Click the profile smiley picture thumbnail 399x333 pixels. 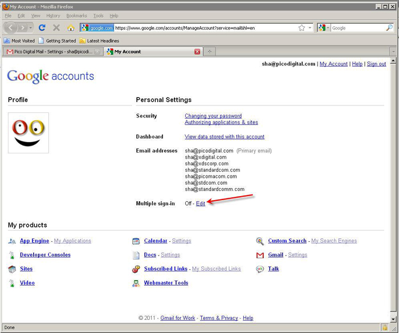click(x=28, y=133)
